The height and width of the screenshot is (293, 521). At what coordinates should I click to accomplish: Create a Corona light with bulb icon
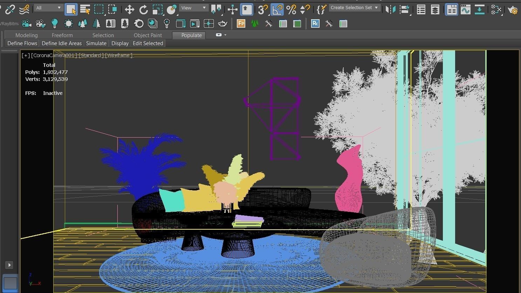[54, 24]
